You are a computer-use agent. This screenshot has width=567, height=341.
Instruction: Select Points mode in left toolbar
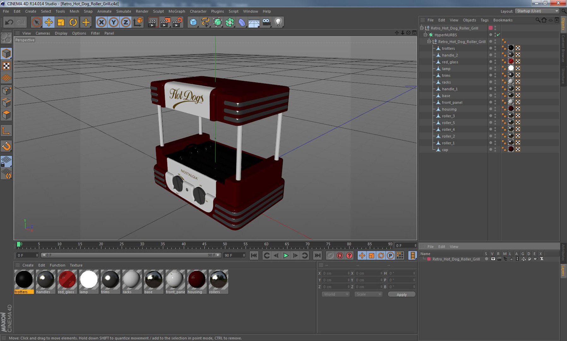click(x=6, y=91)
